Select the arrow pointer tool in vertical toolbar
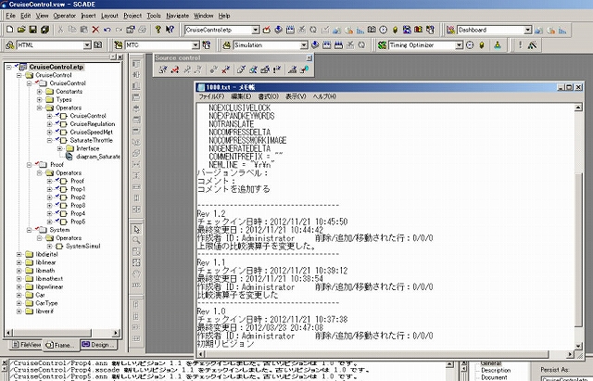The width and height of the screenshot is (593, 381). [136, 229]
